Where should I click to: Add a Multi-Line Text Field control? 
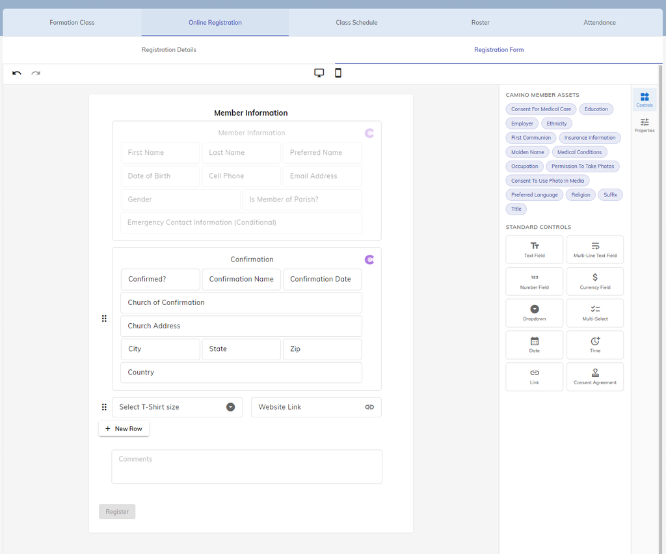(595, 250)
